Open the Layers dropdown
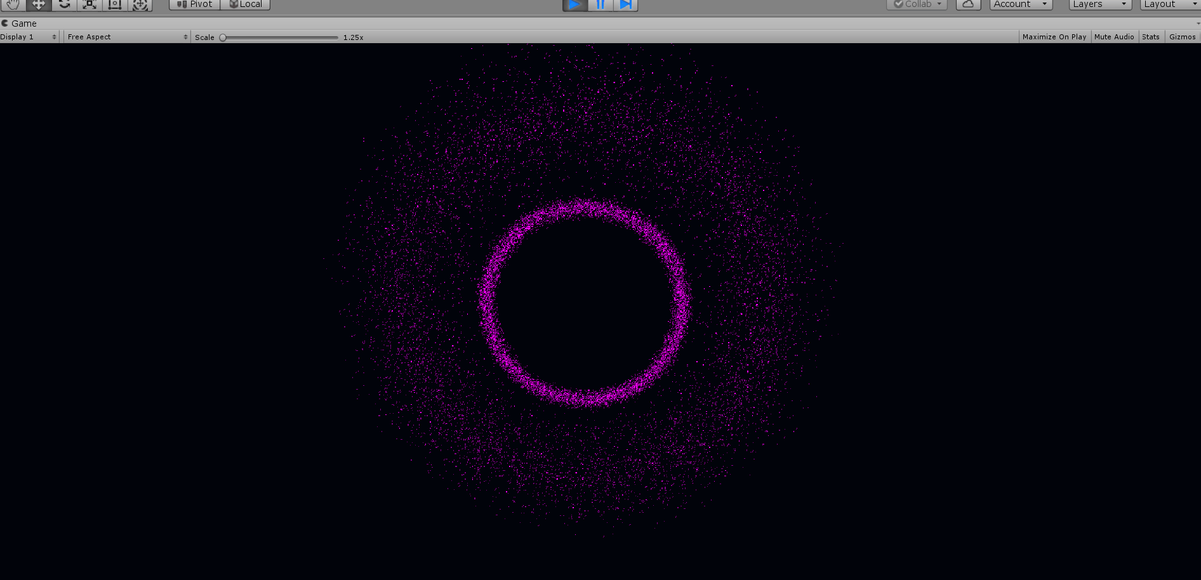This screenshot has width=1201, height=580. (1100, 4)
